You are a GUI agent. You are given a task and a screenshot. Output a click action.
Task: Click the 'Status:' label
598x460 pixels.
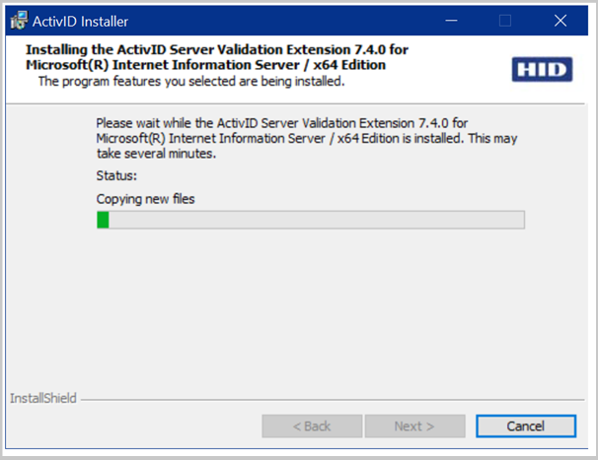tap(116, 175)
